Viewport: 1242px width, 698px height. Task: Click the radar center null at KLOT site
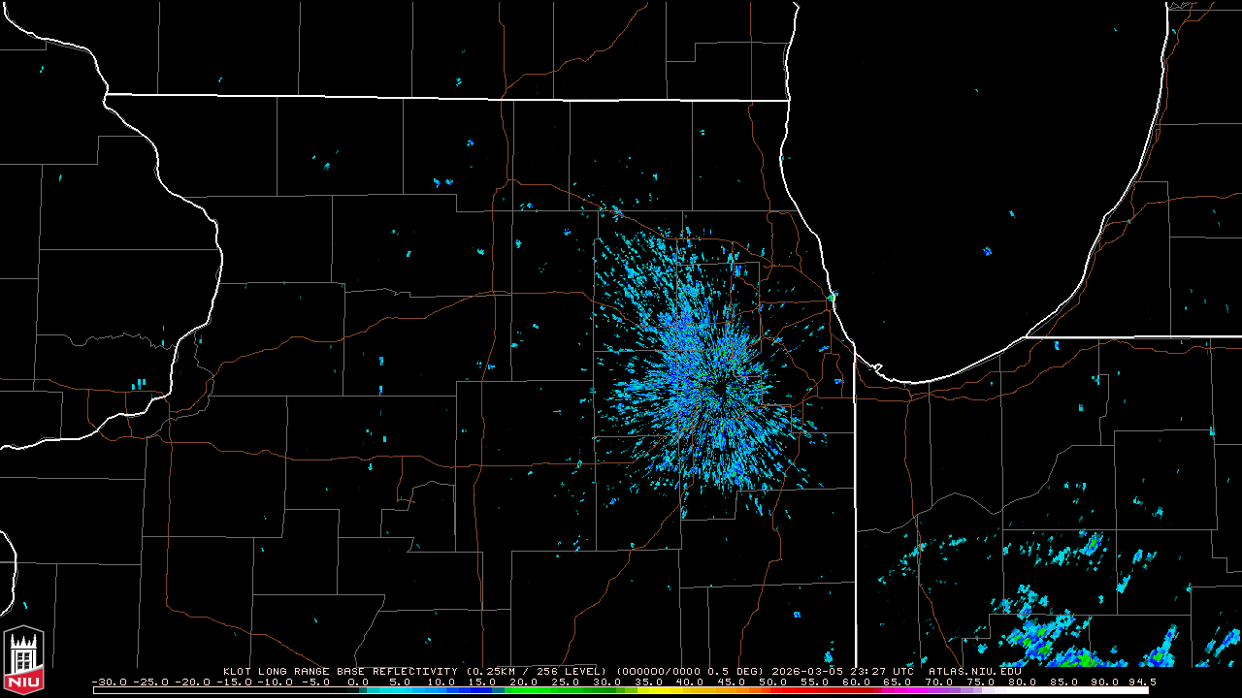click(x=718, y=389)
